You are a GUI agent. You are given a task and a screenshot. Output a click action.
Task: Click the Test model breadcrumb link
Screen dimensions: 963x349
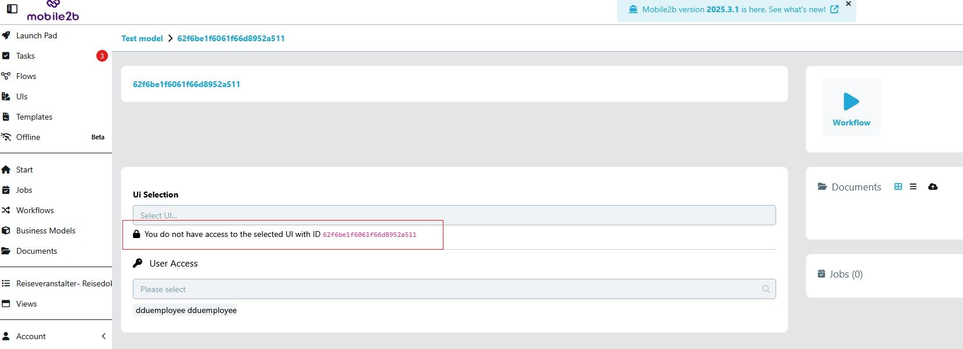click(x=142, y=38)
